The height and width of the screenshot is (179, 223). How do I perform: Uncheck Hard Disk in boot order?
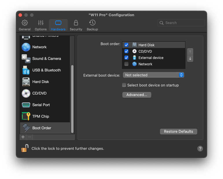click(126, 45)
